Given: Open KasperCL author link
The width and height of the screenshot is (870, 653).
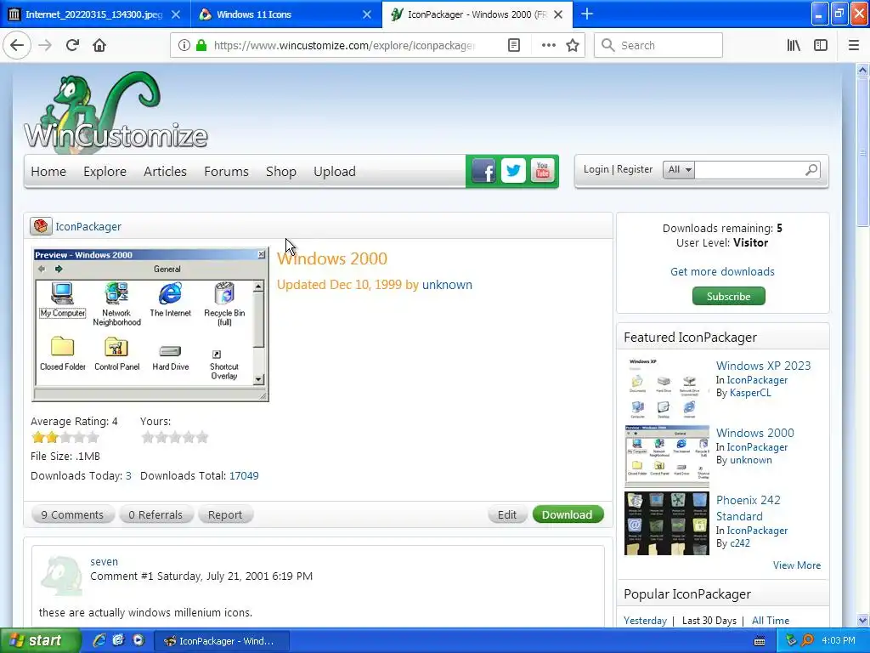Looking at the screenshot, I should click(750, 393).
